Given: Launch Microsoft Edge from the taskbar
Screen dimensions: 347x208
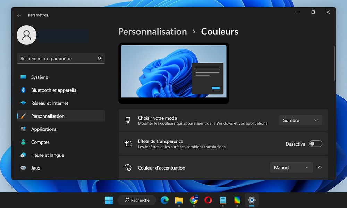Looking at the screenshot, I should (164, 200).
